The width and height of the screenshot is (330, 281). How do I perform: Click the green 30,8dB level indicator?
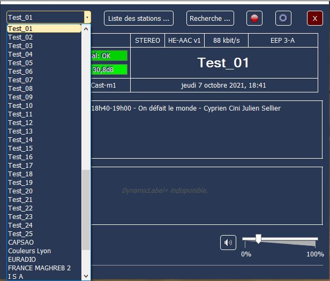coord(109,69)
